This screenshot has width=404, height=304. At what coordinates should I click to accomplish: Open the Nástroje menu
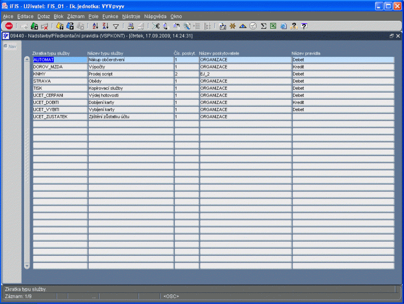pyautogui.click(x=131, y=17)
